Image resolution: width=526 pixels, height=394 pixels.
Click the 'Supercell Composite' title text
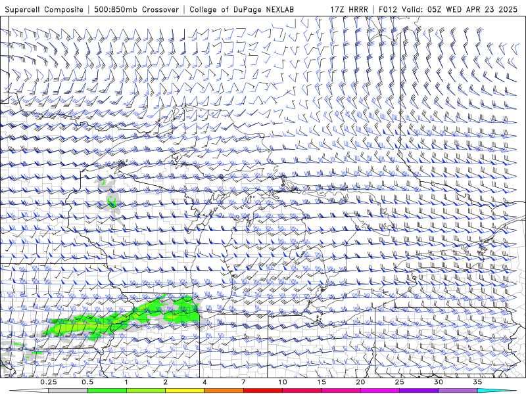[44, 9]
